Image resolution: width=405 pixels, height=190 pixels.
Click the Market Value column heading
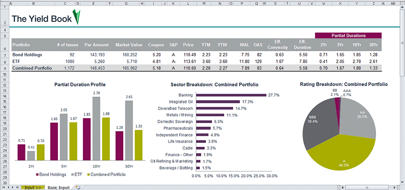tap(129, 45)
